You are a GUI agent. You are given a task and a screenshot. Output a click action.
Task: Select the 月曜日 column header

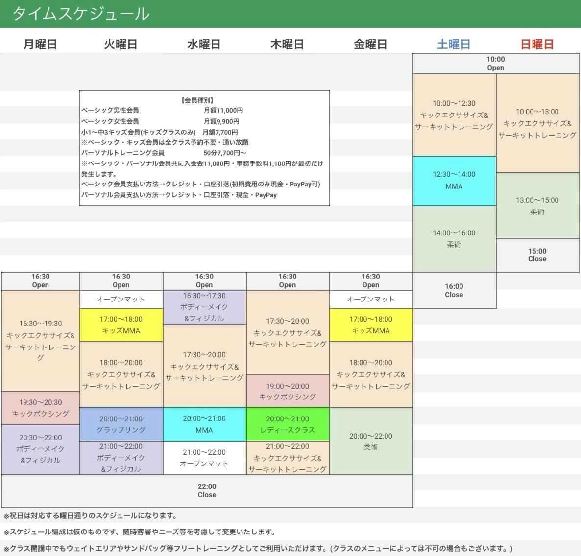[40, 45]
